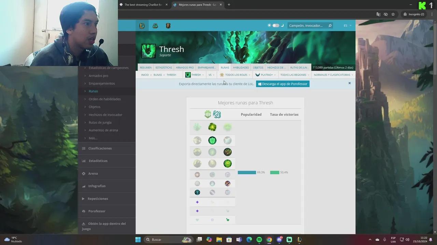Open the Platino+ rank dropdown
The image size is (437, 245).
(x=266, y=75)
